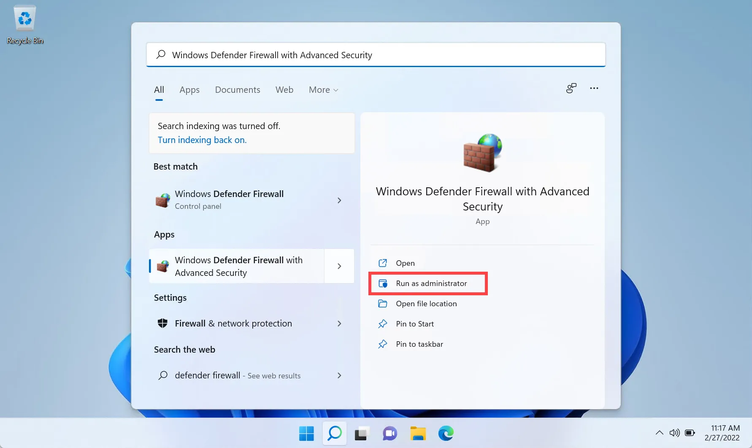Click the large firewall app icon in preview pane
This screenshot has width=752, height=448.
(x=483, y=152)
